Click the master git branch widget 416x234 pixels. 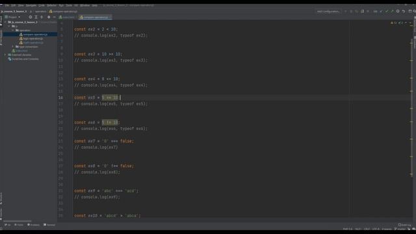click(x=400, y=229)
